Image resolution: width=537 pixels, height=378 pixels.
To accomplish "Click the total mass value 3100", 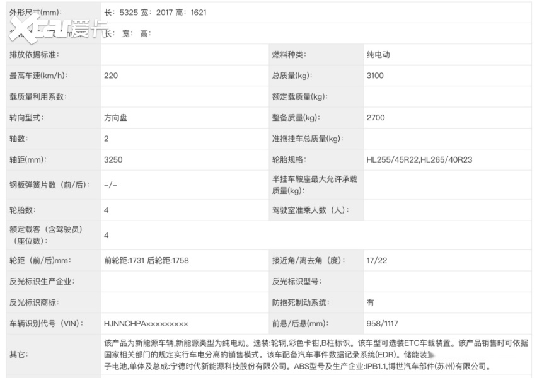I will pos(376,76).
